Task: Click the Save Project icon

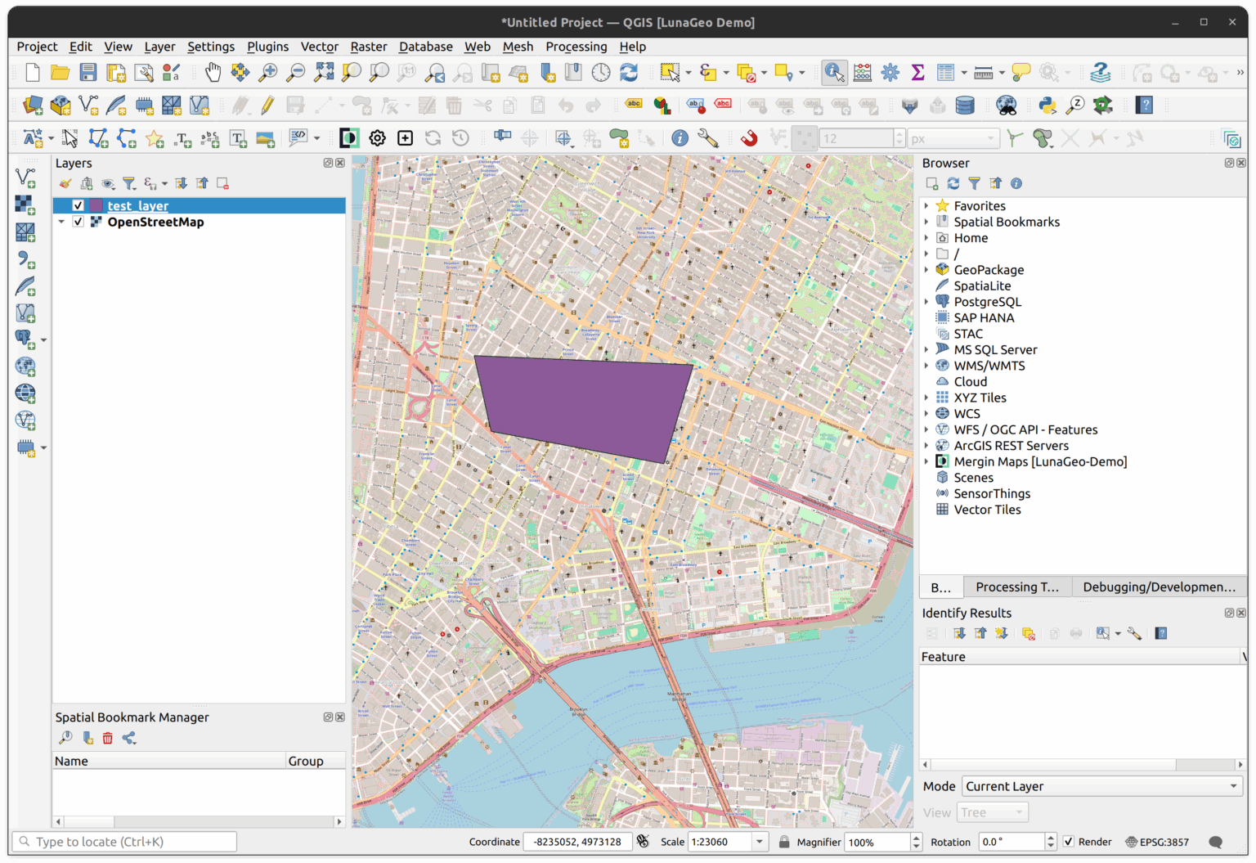Action: click(x=88, y=73)
